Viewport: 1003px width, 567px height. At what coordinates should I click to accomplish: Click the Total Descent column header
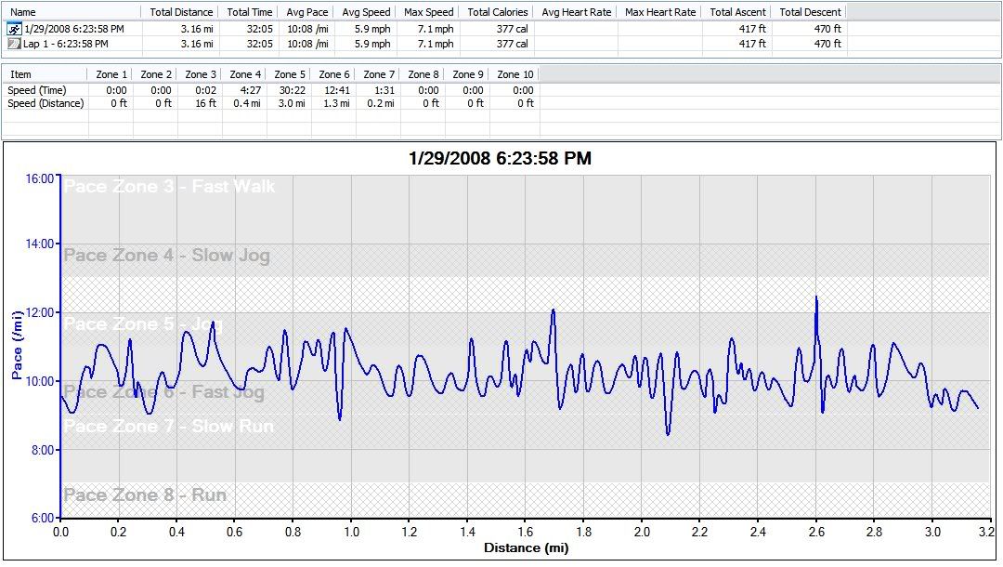(810, 12)
